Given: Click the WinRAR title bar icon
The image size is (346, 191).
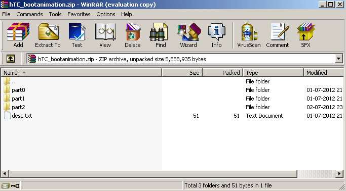Looking at the screenshot, I should click(4, 5).
